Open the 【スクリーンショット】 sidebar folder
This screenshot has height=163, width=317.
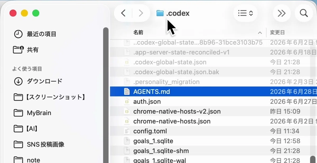[x=55, y=97]
